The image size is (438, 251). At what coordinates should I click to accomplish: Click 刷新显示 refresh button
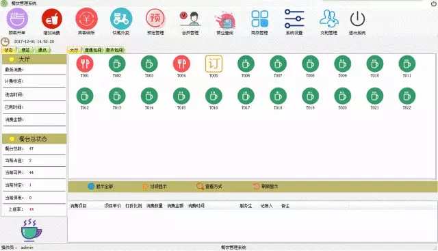(x=266, y=187)
